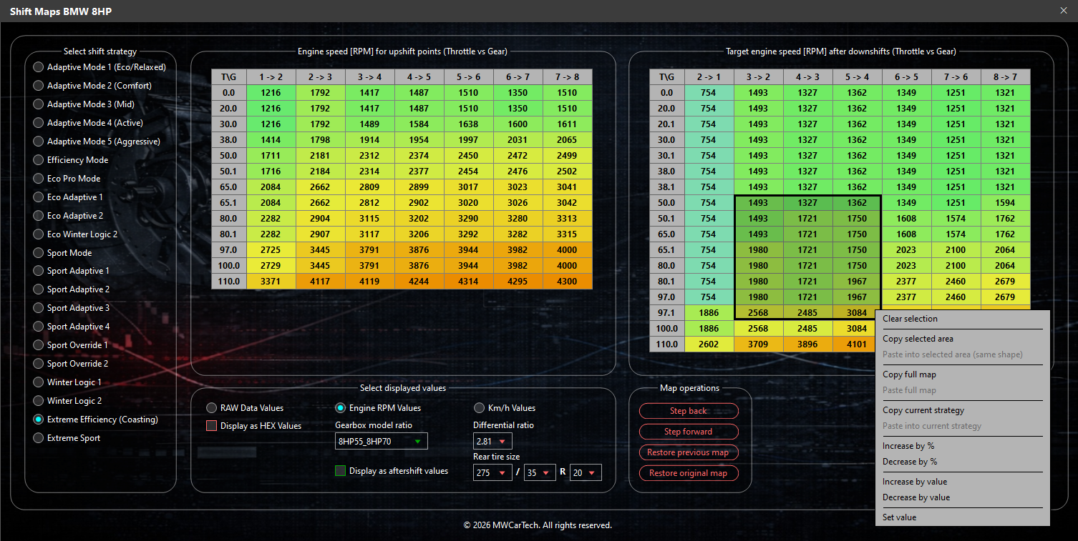Choose Copy selected area from context menu
Viewport: 1078px width, 541px height.
coord(919,338)
